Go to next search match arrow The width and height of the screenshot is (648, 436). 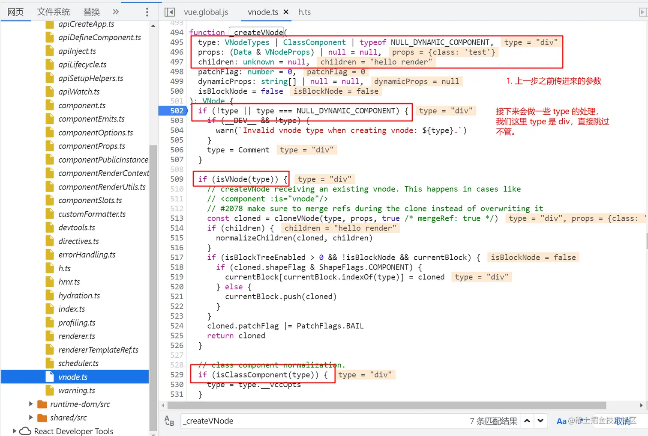pyautogui.click(x=540, y=421)
